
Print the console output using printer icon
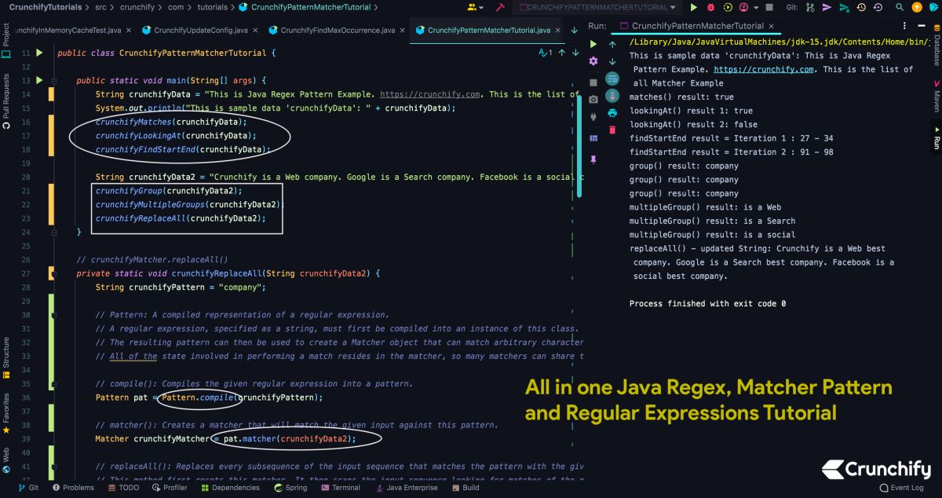point(612,113)
